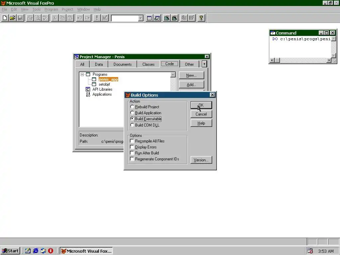Collapse the Project Manager with the up arrow button

pyautogui.click(x=204, y=64)
